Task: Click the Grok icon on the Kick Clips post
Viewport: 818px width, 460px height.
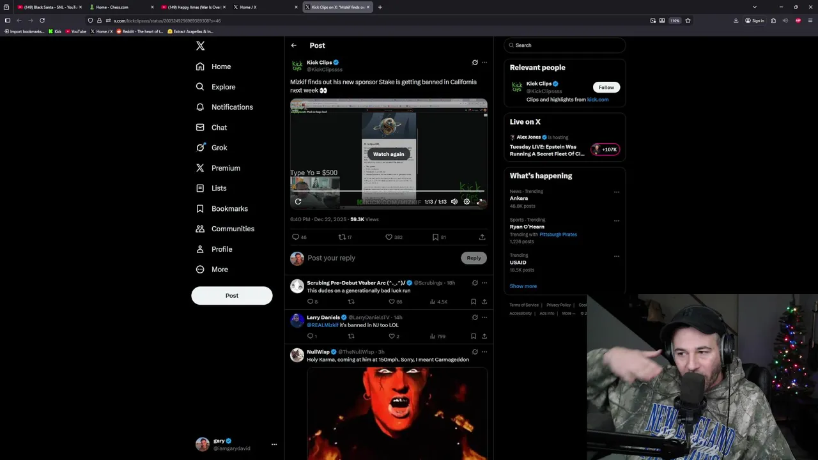Action: pos(475,63)
